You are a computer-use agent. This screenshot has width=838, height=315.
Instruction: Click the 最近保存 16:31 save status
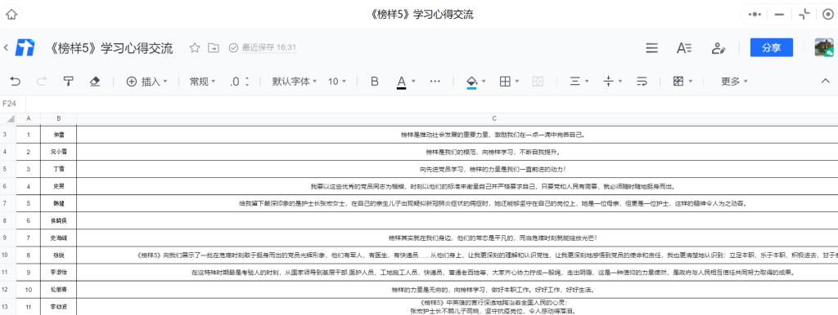tap(263, 48)
